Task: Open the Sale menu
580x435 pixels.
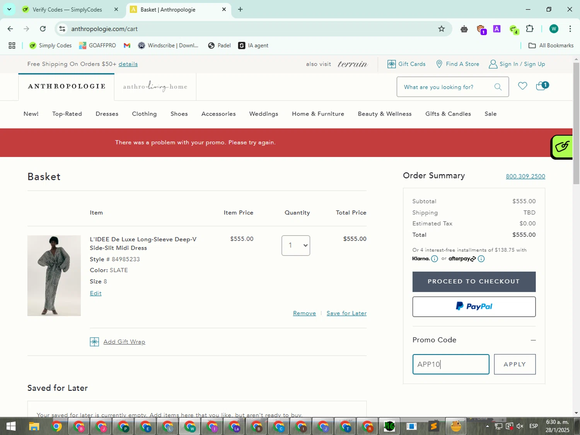Action: point(491,114)
